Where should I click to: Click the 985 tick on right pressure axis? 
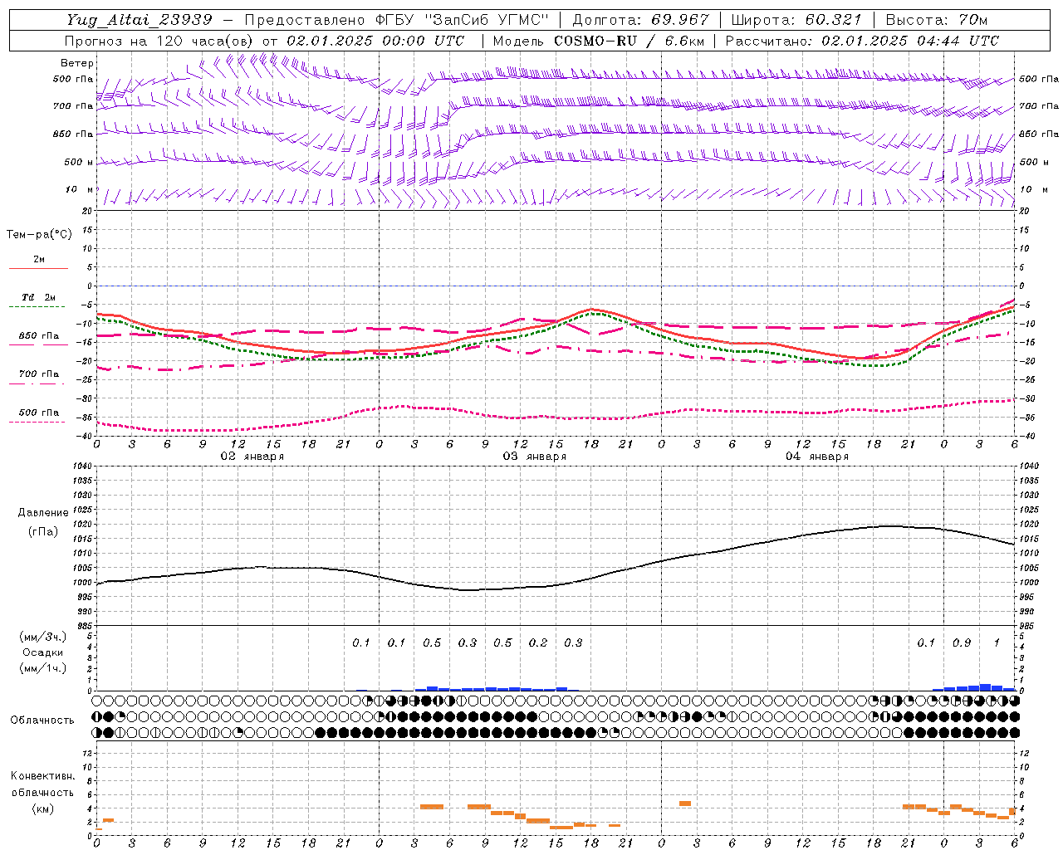point(1028,625)
